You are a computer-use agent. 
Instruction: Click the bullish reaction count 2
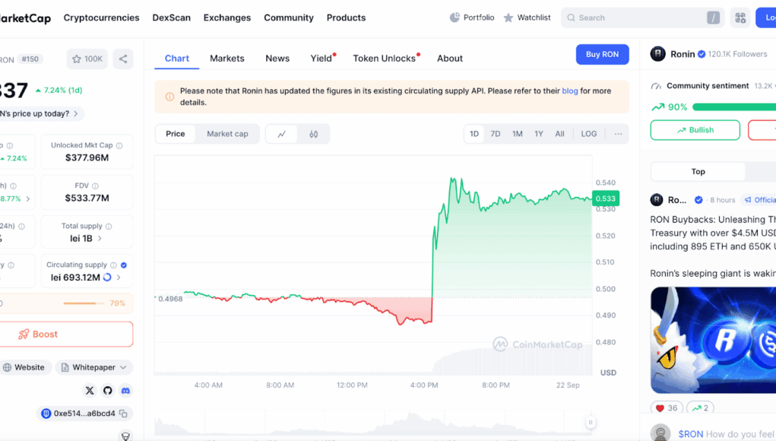[x=700, y=408]
